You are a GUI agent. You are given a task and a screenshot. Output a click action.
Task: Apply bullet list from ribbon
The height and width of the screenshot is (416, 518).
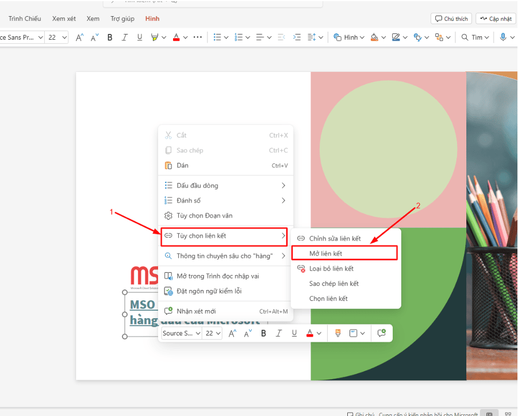pyautogui.click(x=217, y=37)
